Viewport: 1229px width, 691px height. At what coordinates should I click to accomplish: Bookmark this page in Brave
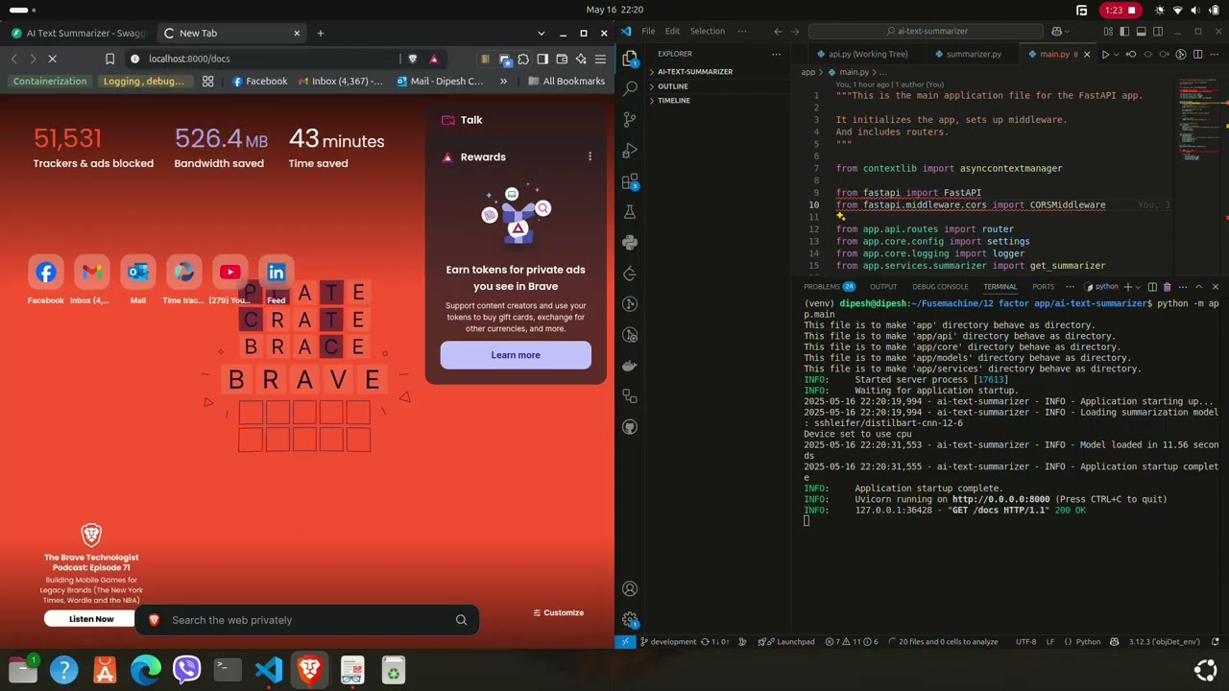click(x=109, y=59)
